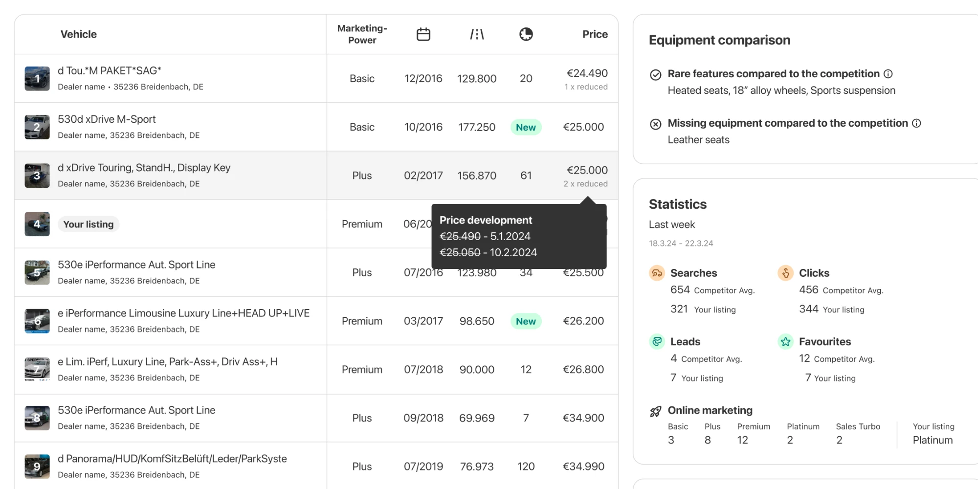Click the Searches statistics icon

pyautogui.click(x=657, y=273)
